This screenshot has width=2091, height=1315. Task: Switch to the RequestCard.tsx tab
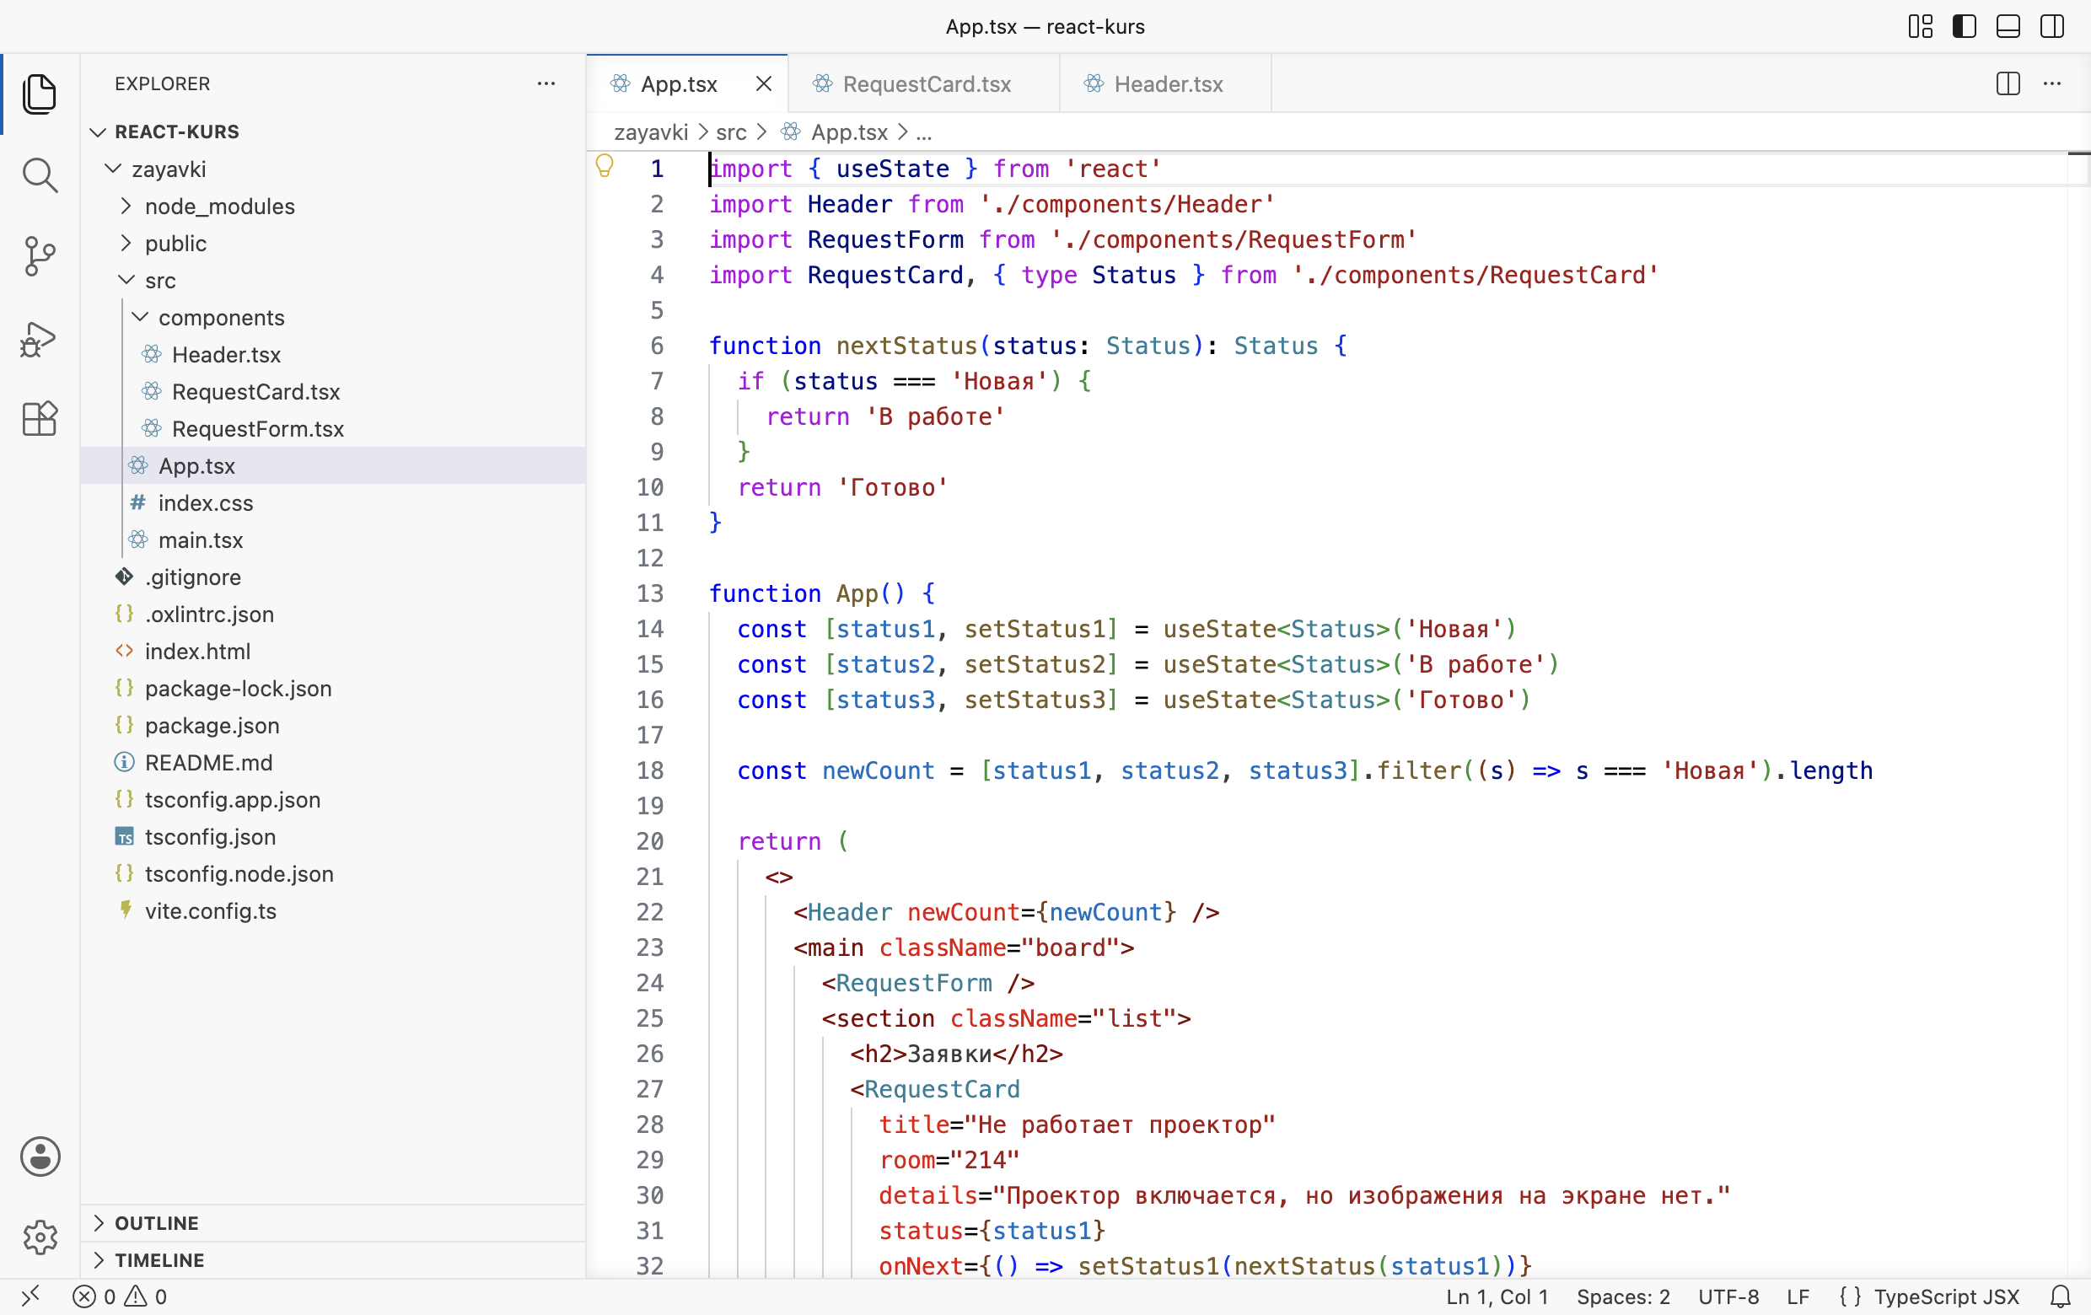[924, 83]
